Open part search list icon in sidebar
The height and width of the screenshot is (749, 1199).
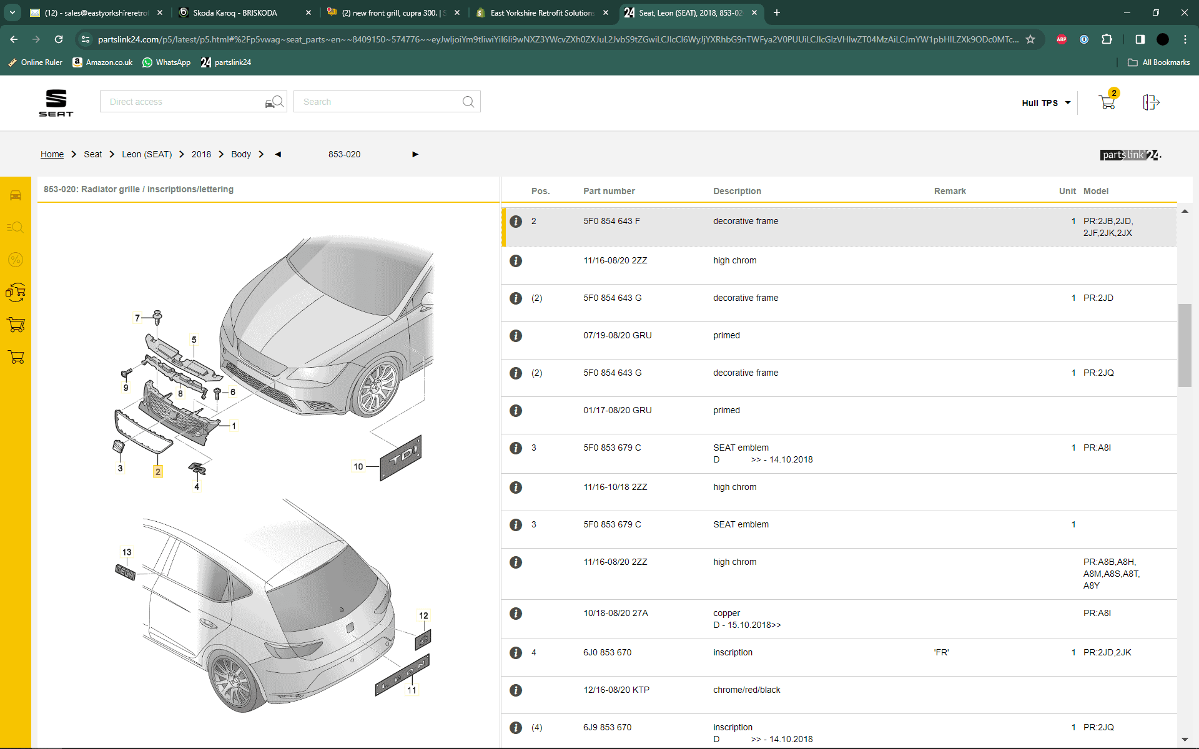(16, 227)
